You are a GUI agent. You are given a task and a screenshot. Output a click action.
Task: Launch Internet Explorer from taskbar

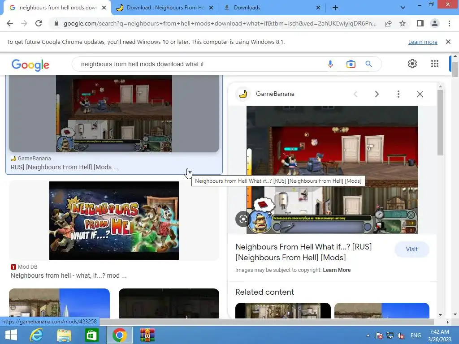[36, 335]
